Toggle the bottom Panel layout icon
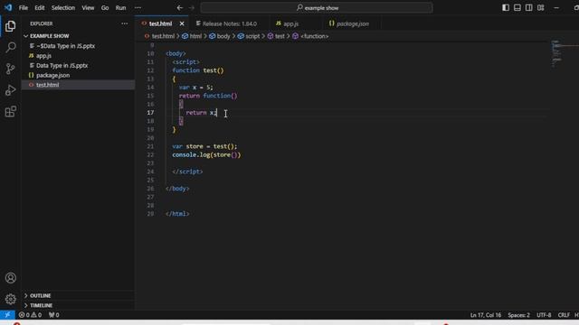 point(517,7)
